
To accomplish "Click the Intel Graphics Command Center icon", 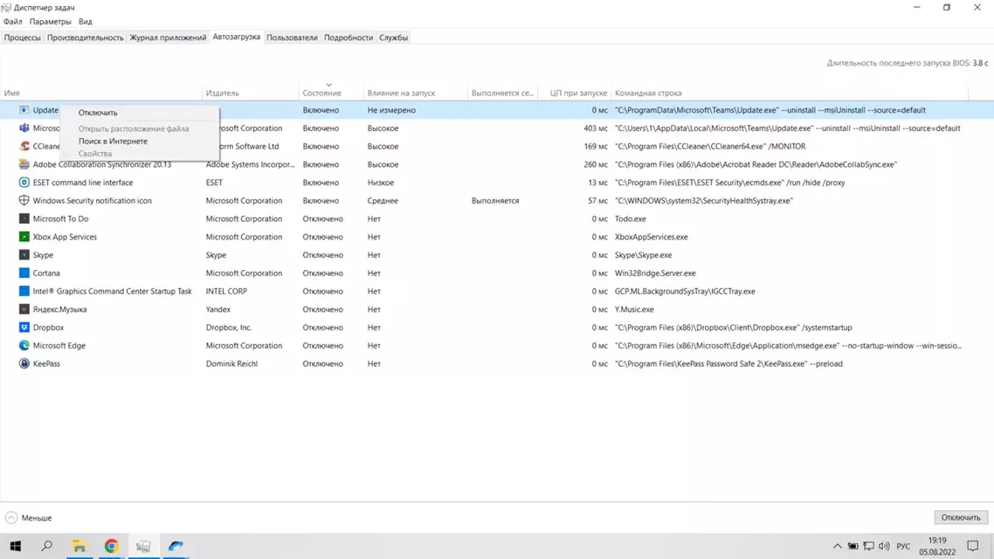I will pyautogui.click(x=24, y=291).
